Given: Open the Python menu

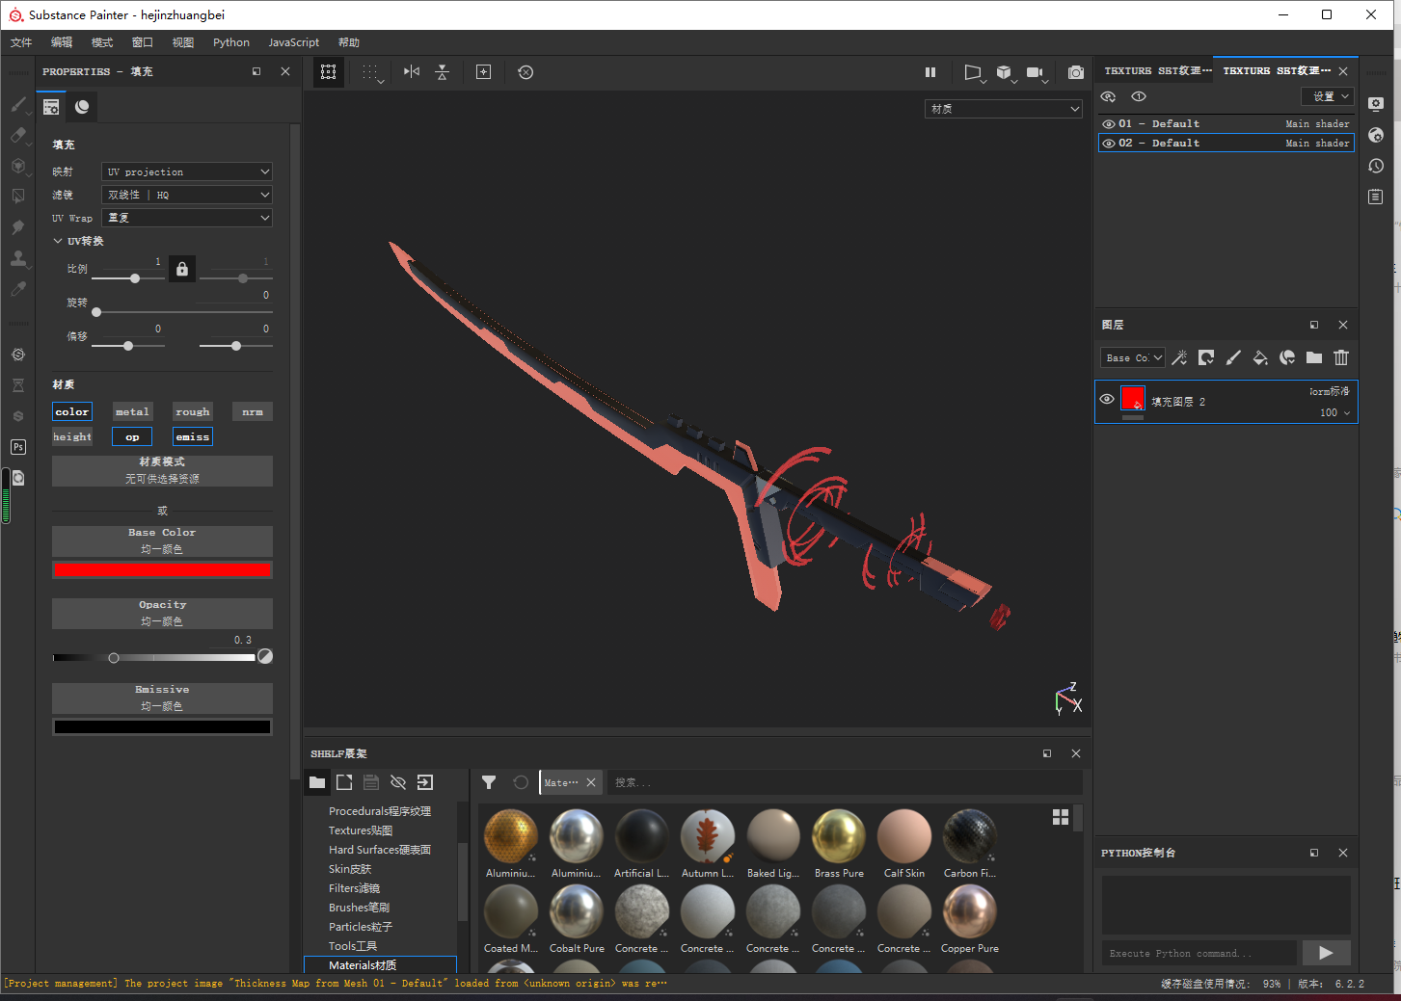Looking at the screenshot, I should pos(231,42).
